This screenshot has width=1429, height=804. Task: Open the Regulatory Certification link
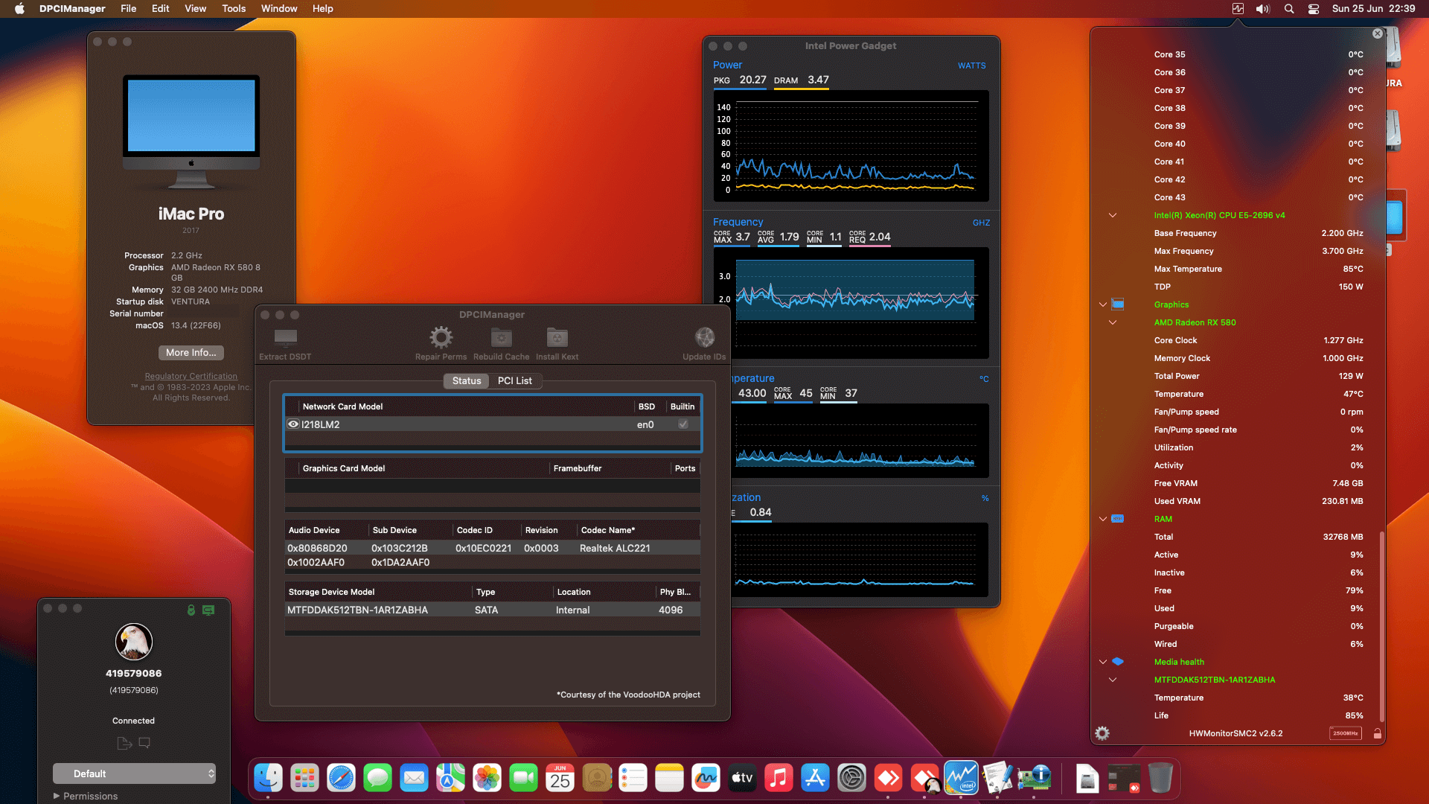pyautogui.click(x=191, y=376)
